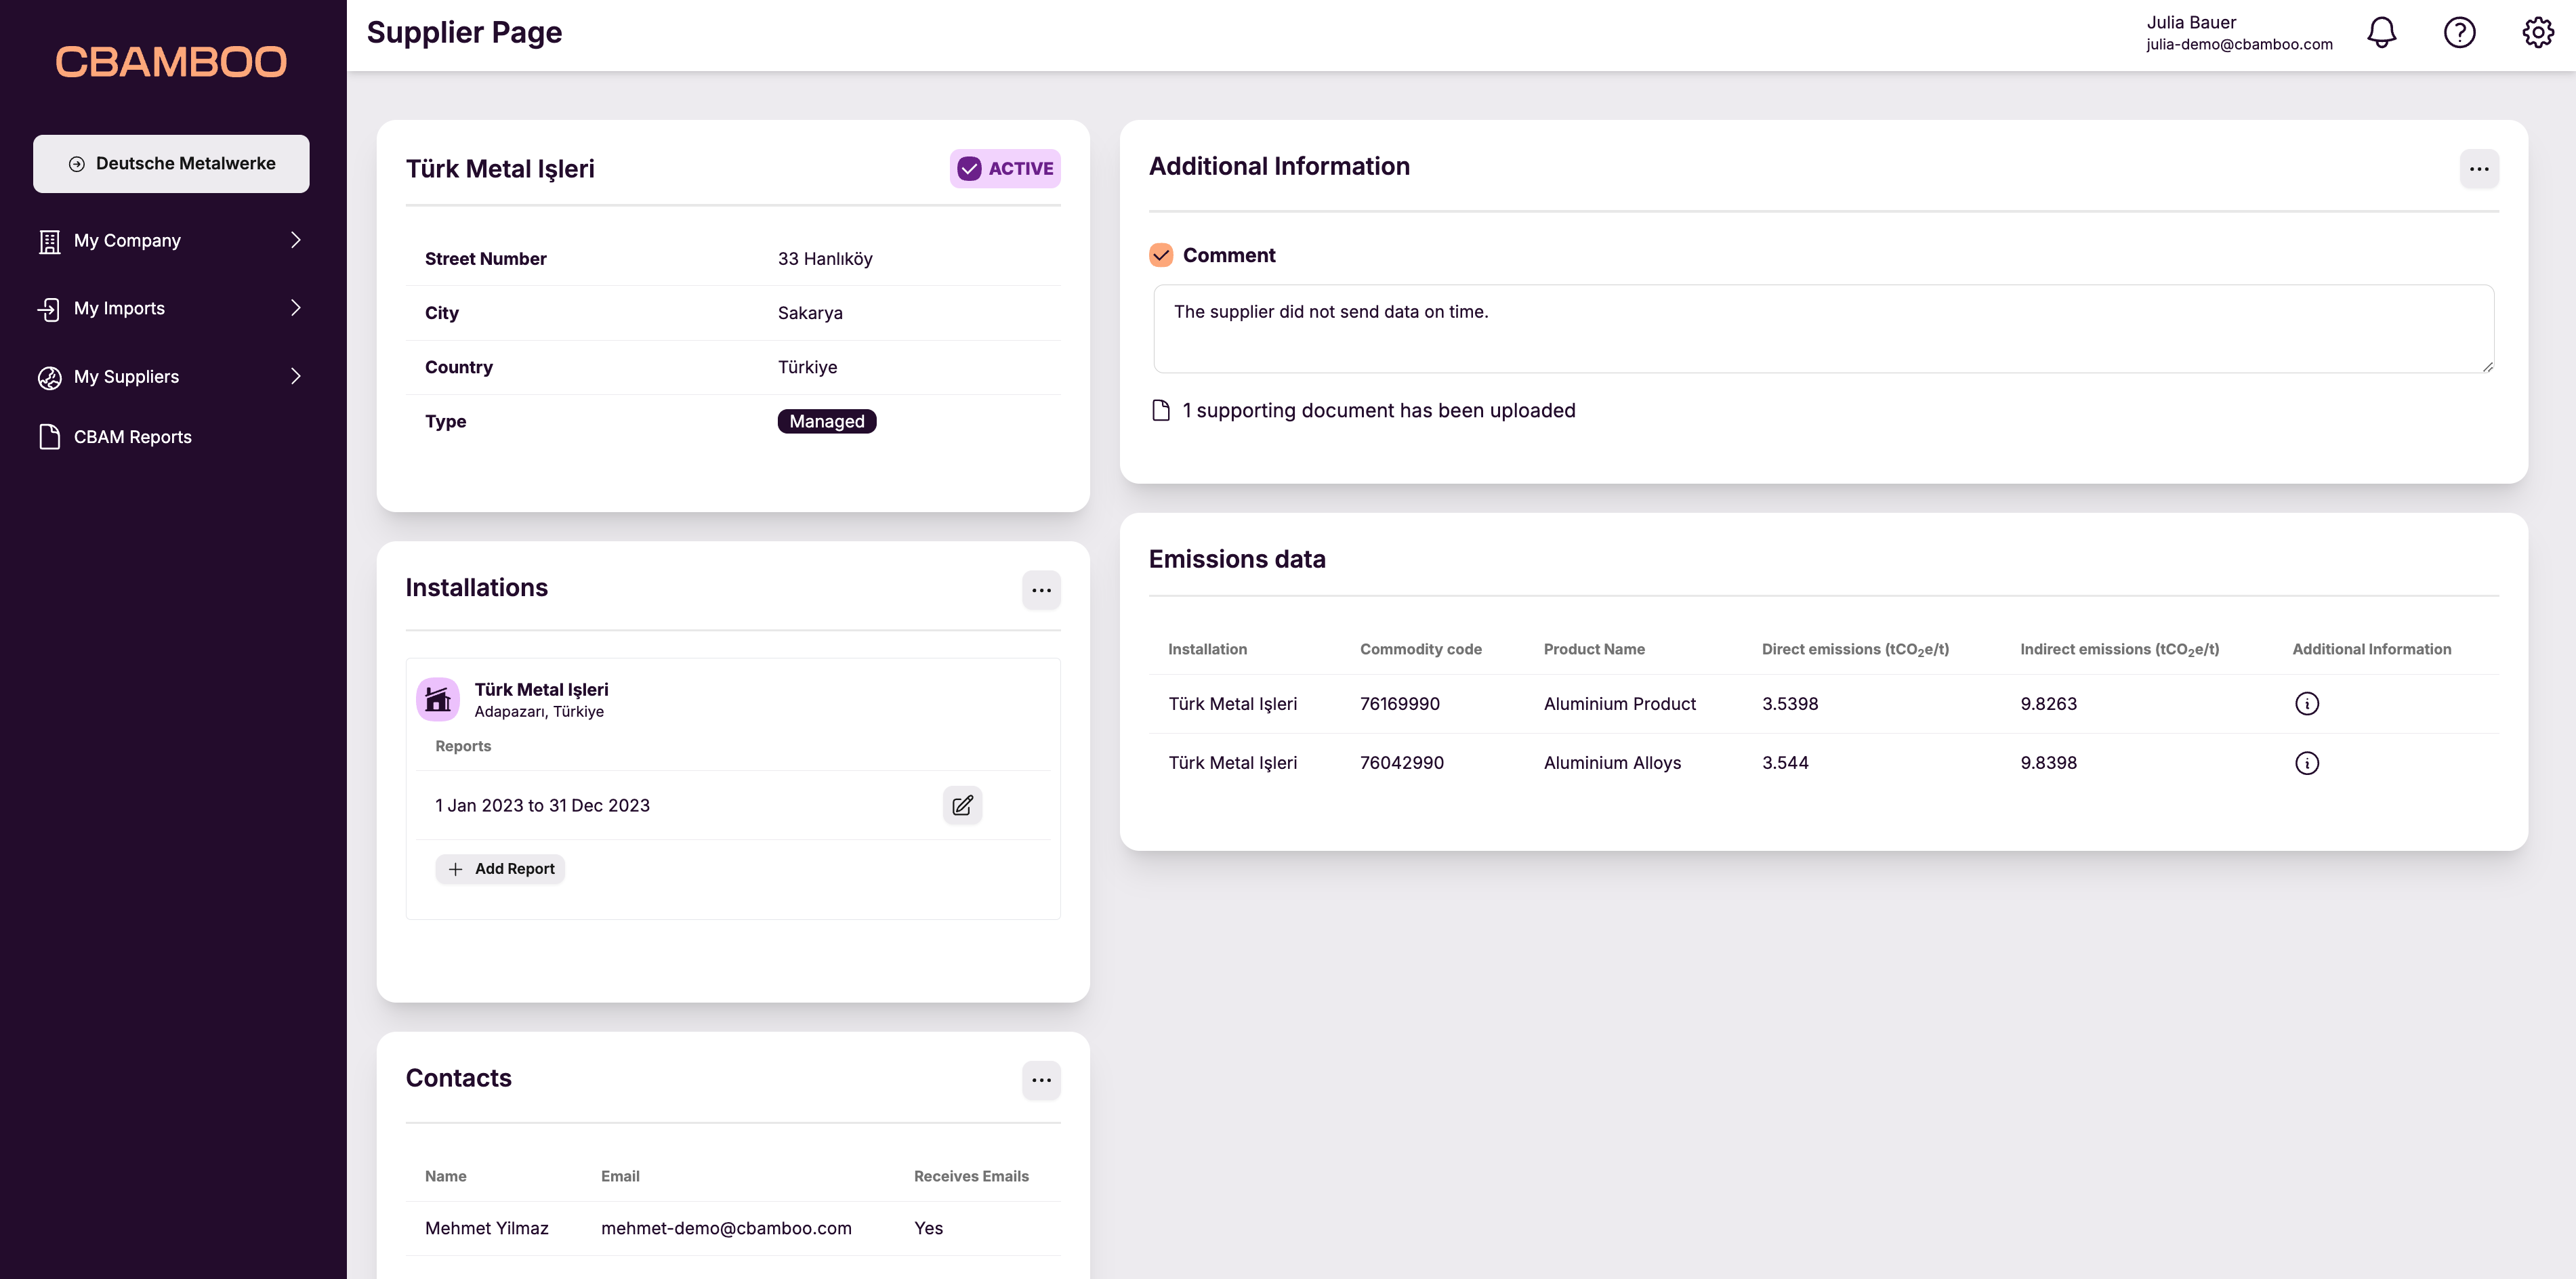Viewport: 2576px width, 1279px height.
Task: Open the Contacts options menu
Action: 1041,1080
